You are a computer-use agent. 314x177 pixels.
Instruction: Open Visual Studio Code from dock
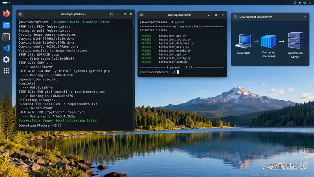point(6,48)
